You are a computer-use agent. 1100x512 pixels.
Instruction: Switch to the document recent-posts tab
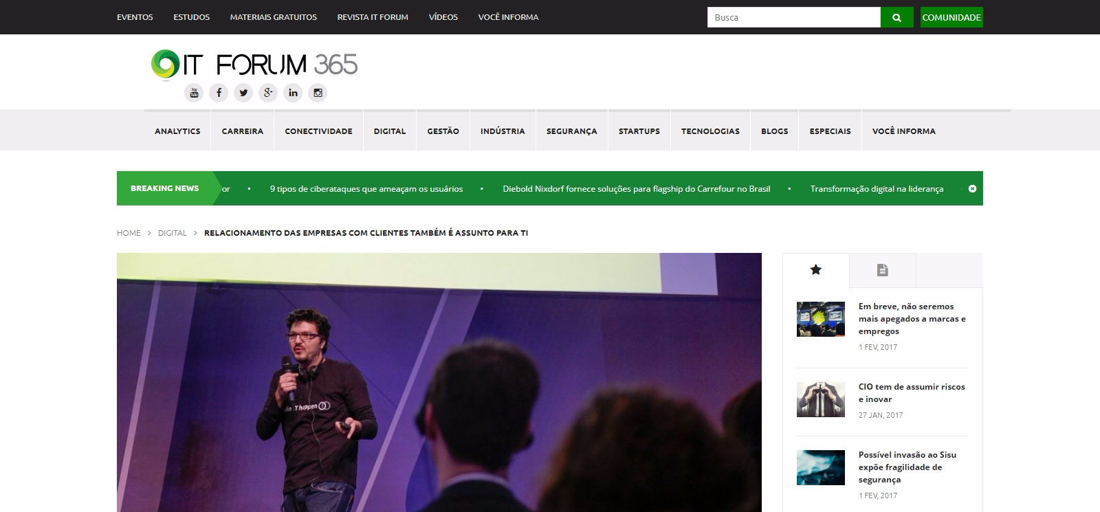pyautogui.click(x=883, y=270)
